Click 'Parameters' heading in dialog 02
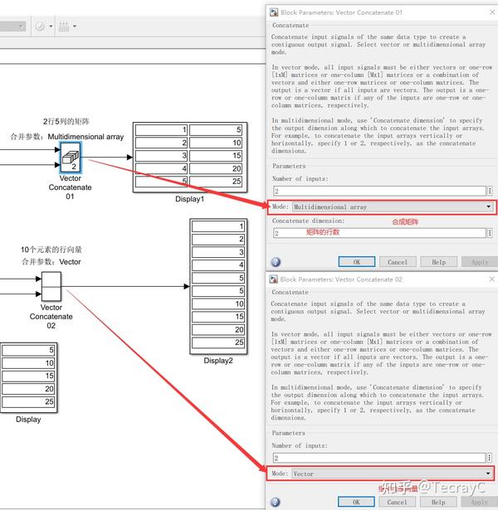Viewport: 498px width, 510px height. click(x=288, y=433)
